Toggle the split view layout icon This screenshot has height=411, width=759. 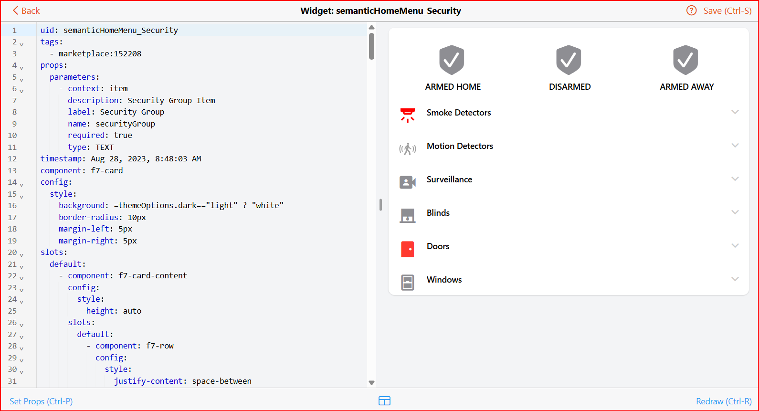click(x=384, y=401)
